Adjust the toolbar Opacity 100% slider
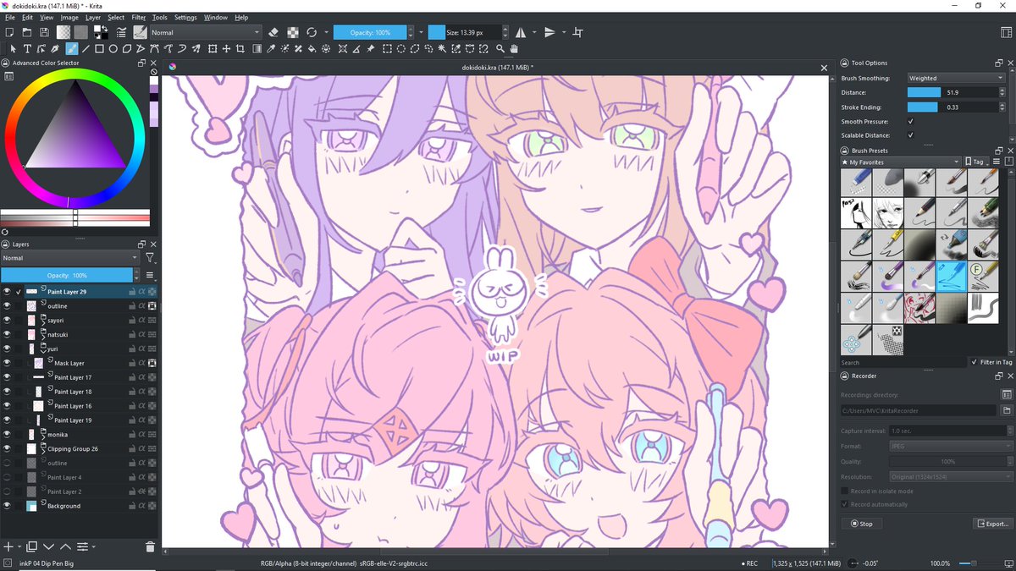Screen dimensions: 1016x571 pos(371,32)
